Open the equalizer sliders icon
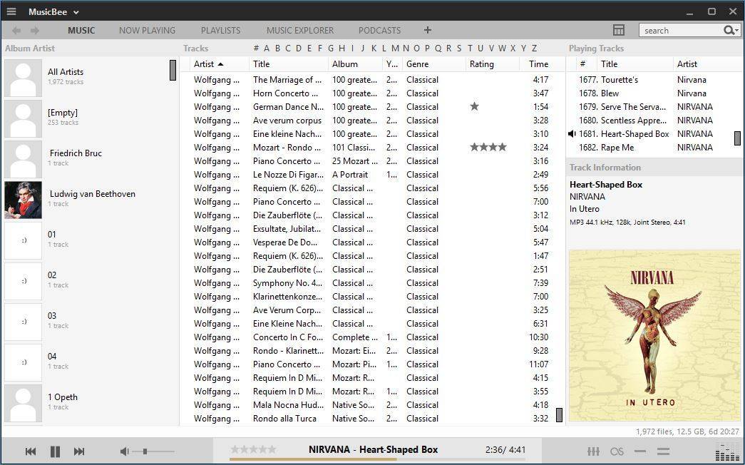The width and height of the screenshot is (745, 465). [593, 451]
